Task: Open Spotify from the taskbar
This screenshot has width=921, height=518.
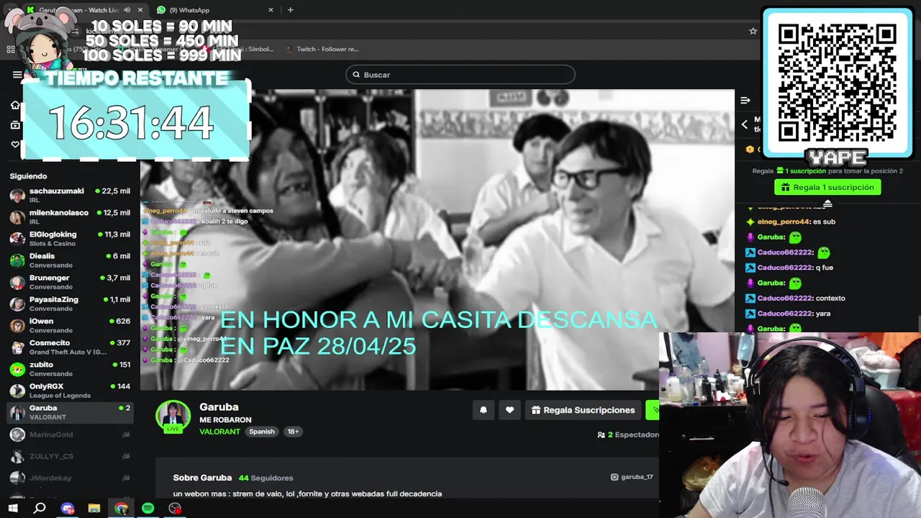Action: (x=148, y=509)
